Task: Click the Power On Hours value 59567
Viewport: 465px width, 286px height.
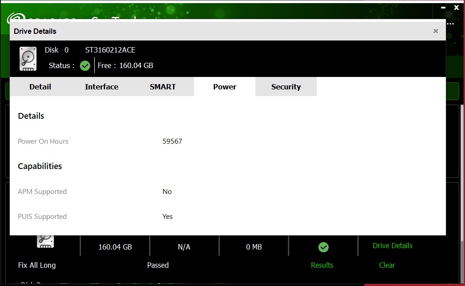Action: (x=172, y=141)
